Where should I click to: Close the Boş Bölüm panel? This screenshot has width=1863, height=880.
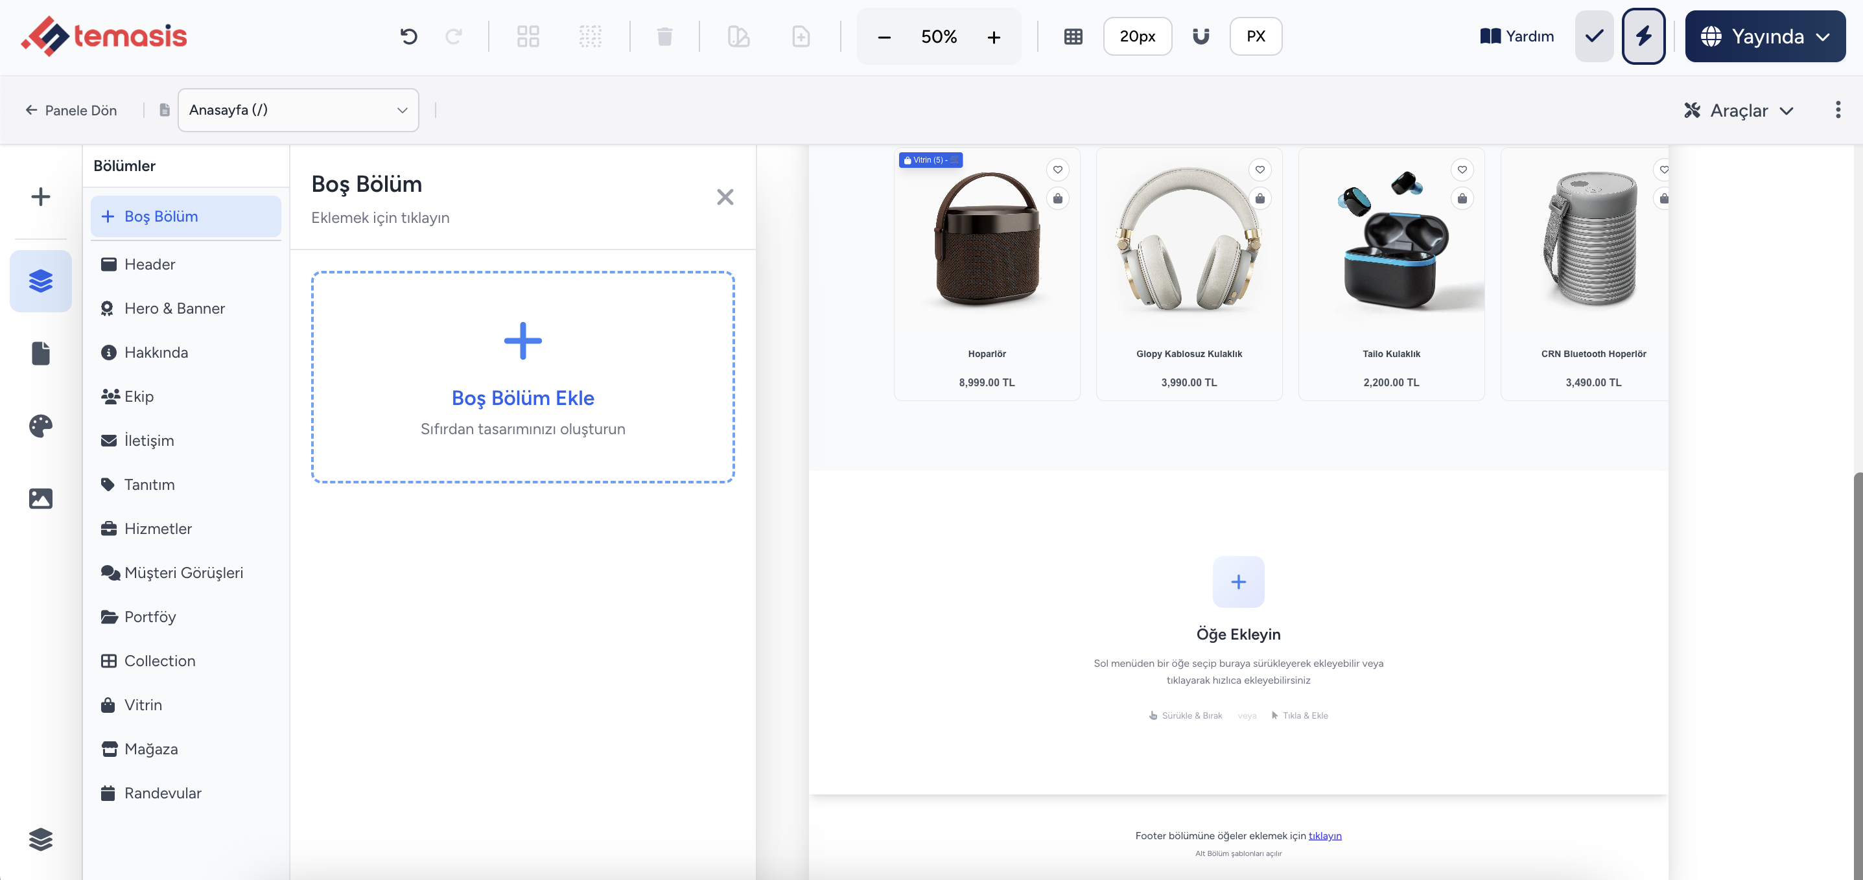[x=725, y=197]
